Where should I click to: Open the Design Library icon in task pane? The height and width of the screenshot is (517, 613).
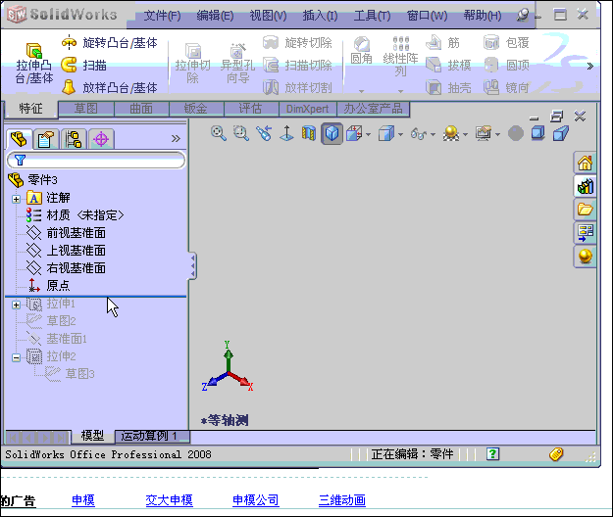click(585, 186)
